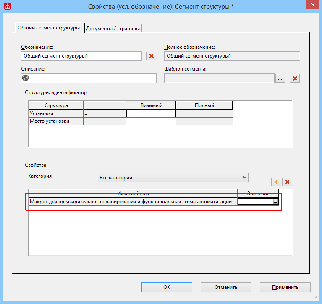Click the red X next to Обозначение field
The width and height of the screenshot is (322, 304).
(151, 56)
